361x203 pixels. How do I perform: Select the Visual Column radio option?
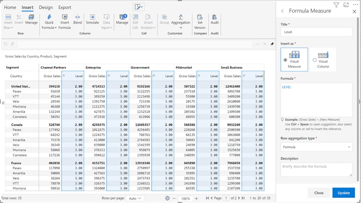coord(314,60)
